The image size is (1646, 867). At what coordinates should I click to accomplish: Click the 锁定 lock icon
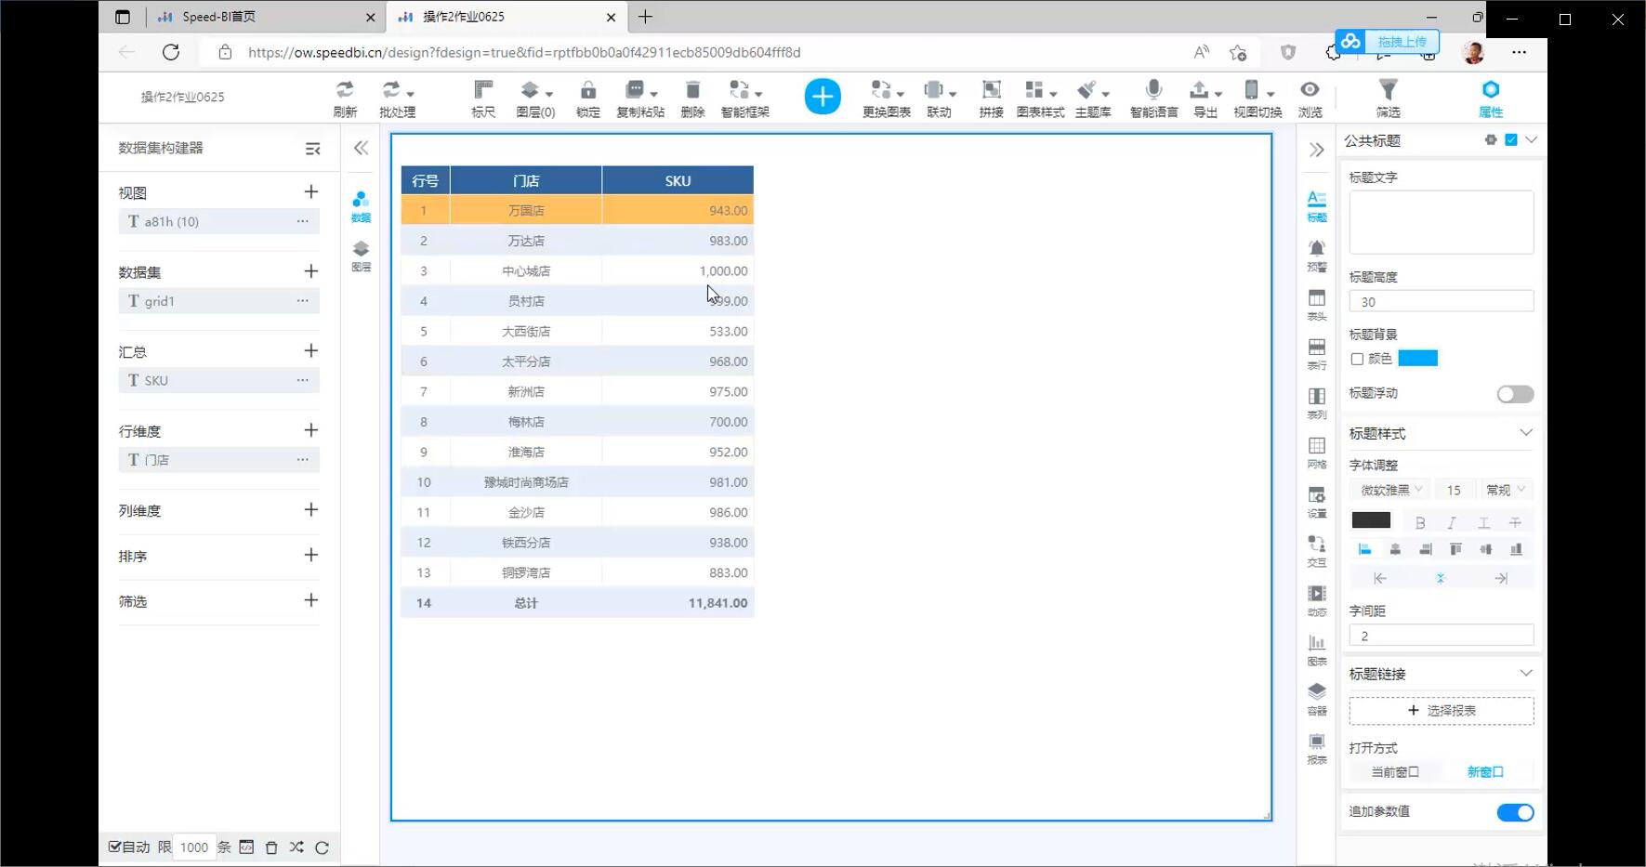click(x=587, y=97)
